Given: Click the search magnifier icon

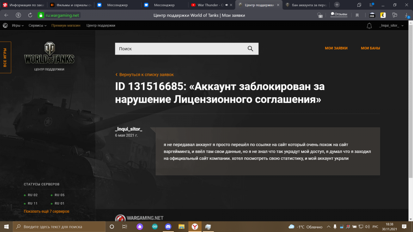Looking at the screenshot, I should [250, 49].
